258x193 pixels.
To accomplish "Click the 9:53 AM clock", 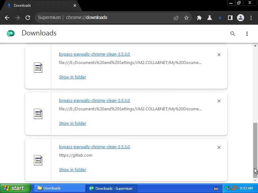I will click(246, 188).
